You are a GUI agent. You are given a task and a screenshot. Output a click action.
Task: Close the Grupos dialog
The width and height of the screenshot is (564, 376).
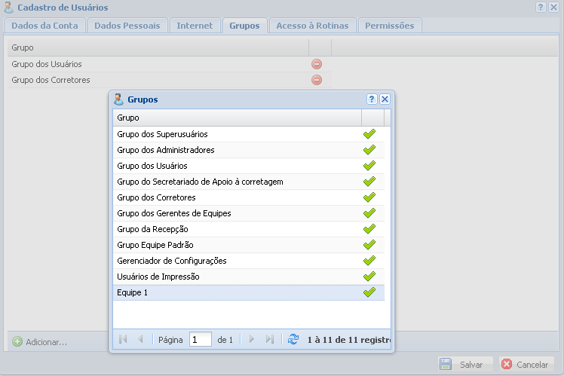(385, 99)
